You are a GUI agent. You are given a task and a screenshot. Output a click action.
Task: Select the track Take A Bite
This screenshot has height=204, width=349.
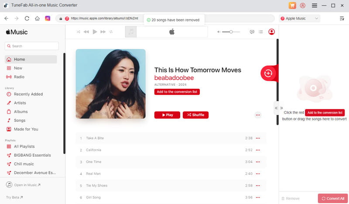(171, 138)
